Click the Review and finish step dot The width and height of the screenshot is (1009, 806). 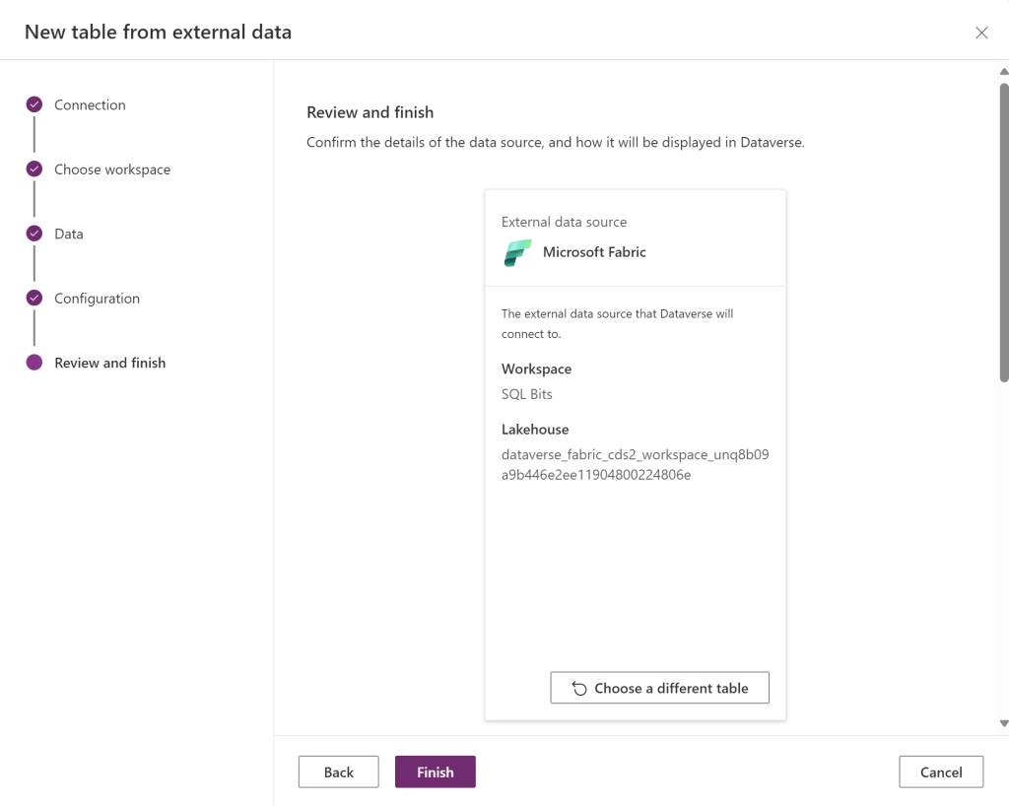click(x=34, y=363)
